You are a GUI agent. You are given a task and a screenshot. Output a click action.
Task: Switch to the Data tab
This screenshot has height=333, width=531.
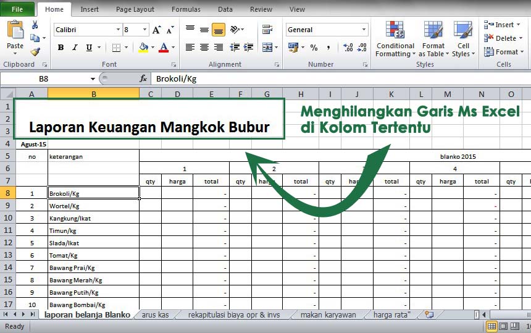click(x=225, y=9)
